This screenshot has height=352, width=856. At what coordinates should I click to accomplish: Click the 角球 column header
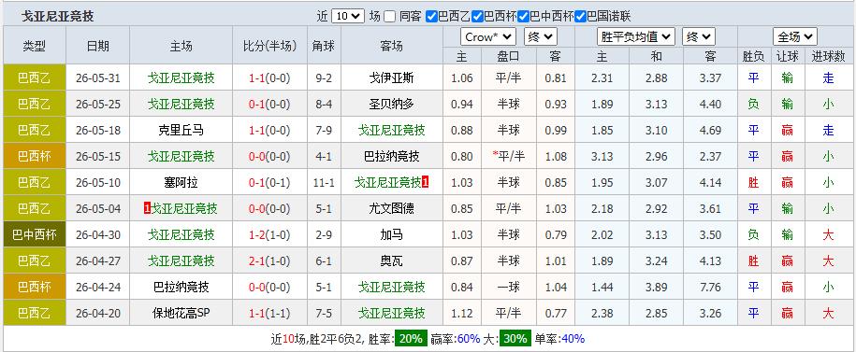coord(324,46)
